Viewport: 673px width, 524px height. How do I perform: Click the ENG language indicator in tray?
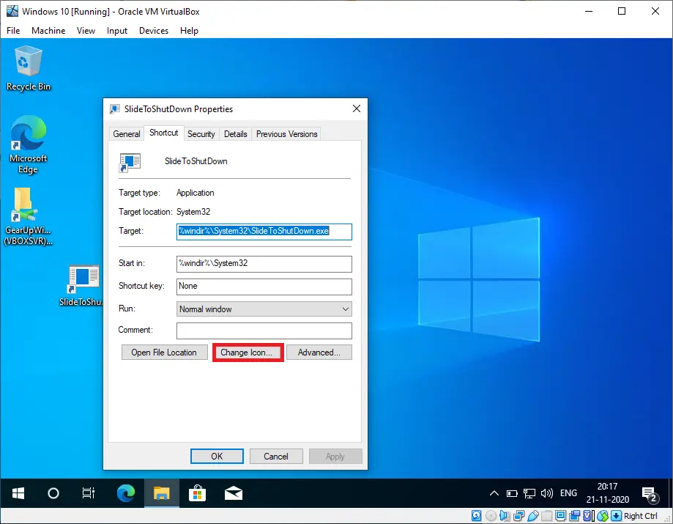(568, 493)
